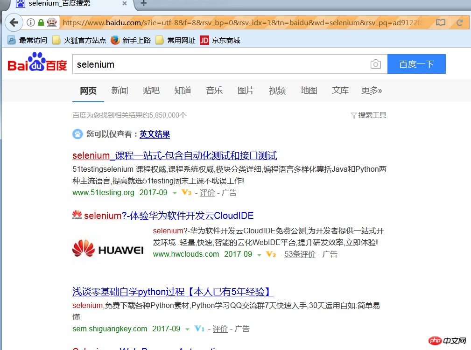Click the address bar URL field

(243, 22)
